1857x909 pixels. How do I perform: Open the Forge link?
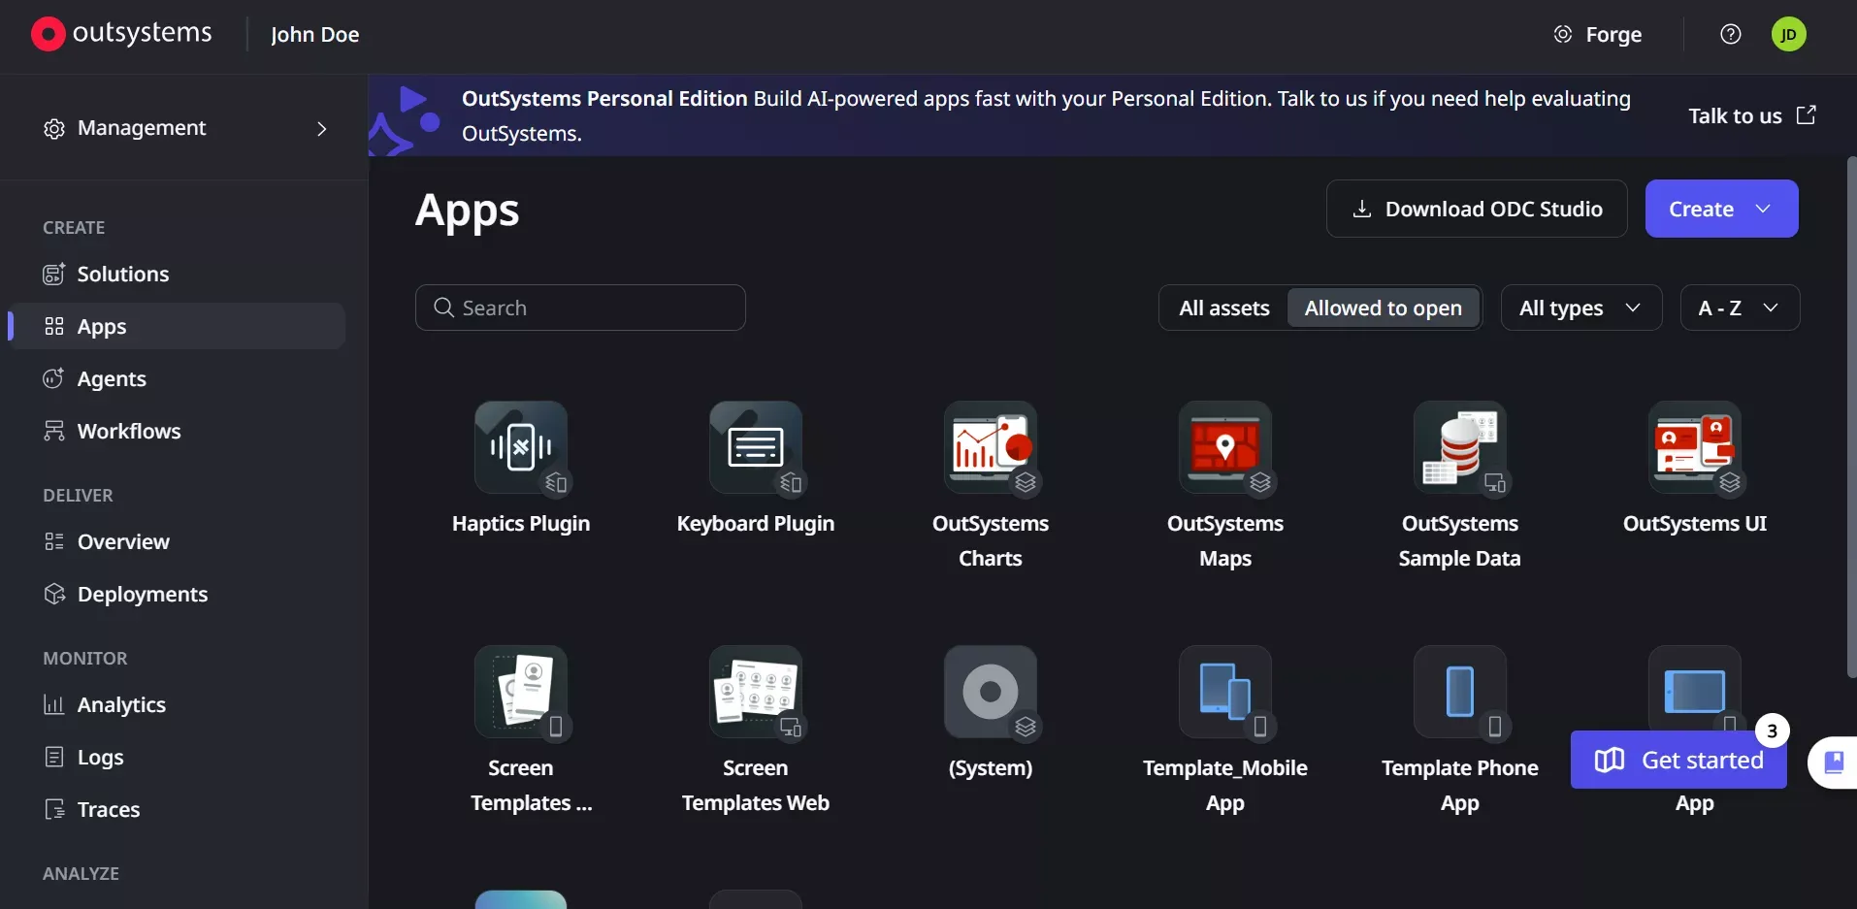tap(1598, 34)
